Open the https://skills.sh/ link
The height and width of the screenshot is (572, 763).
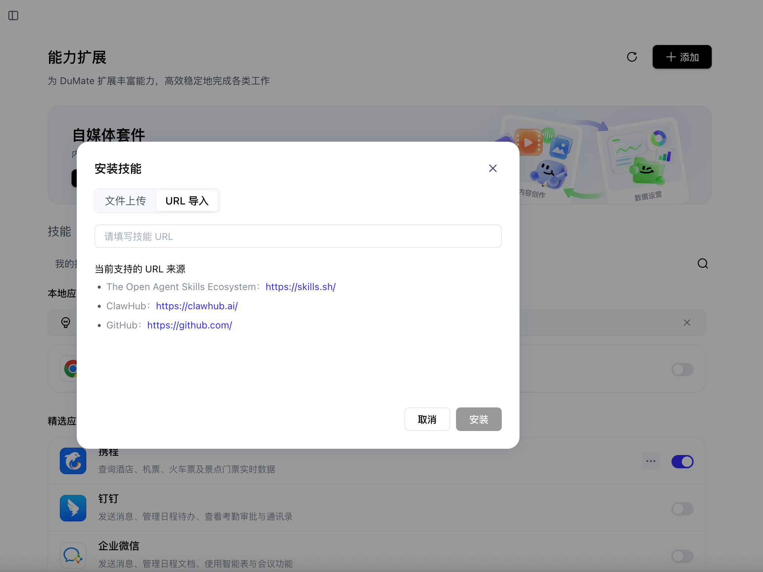300,287
